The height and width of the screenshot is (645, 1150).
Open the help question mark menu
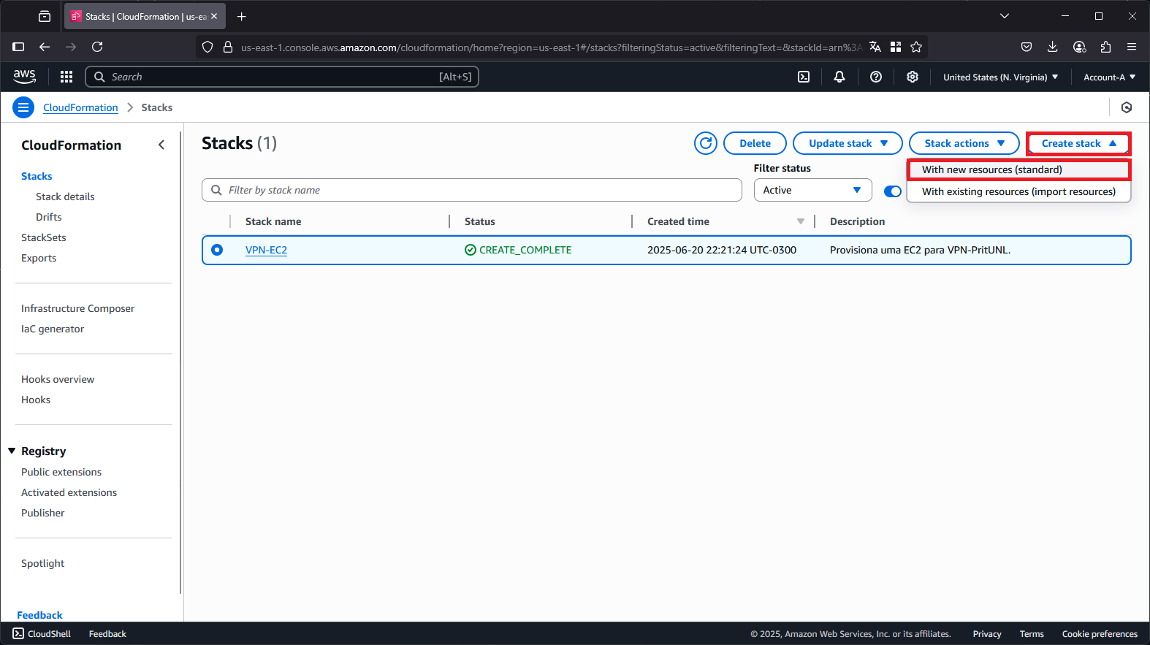click(x=876, y=77)
